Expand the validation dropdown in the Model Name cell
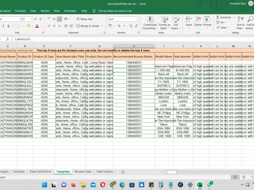 tap(157, 70)
